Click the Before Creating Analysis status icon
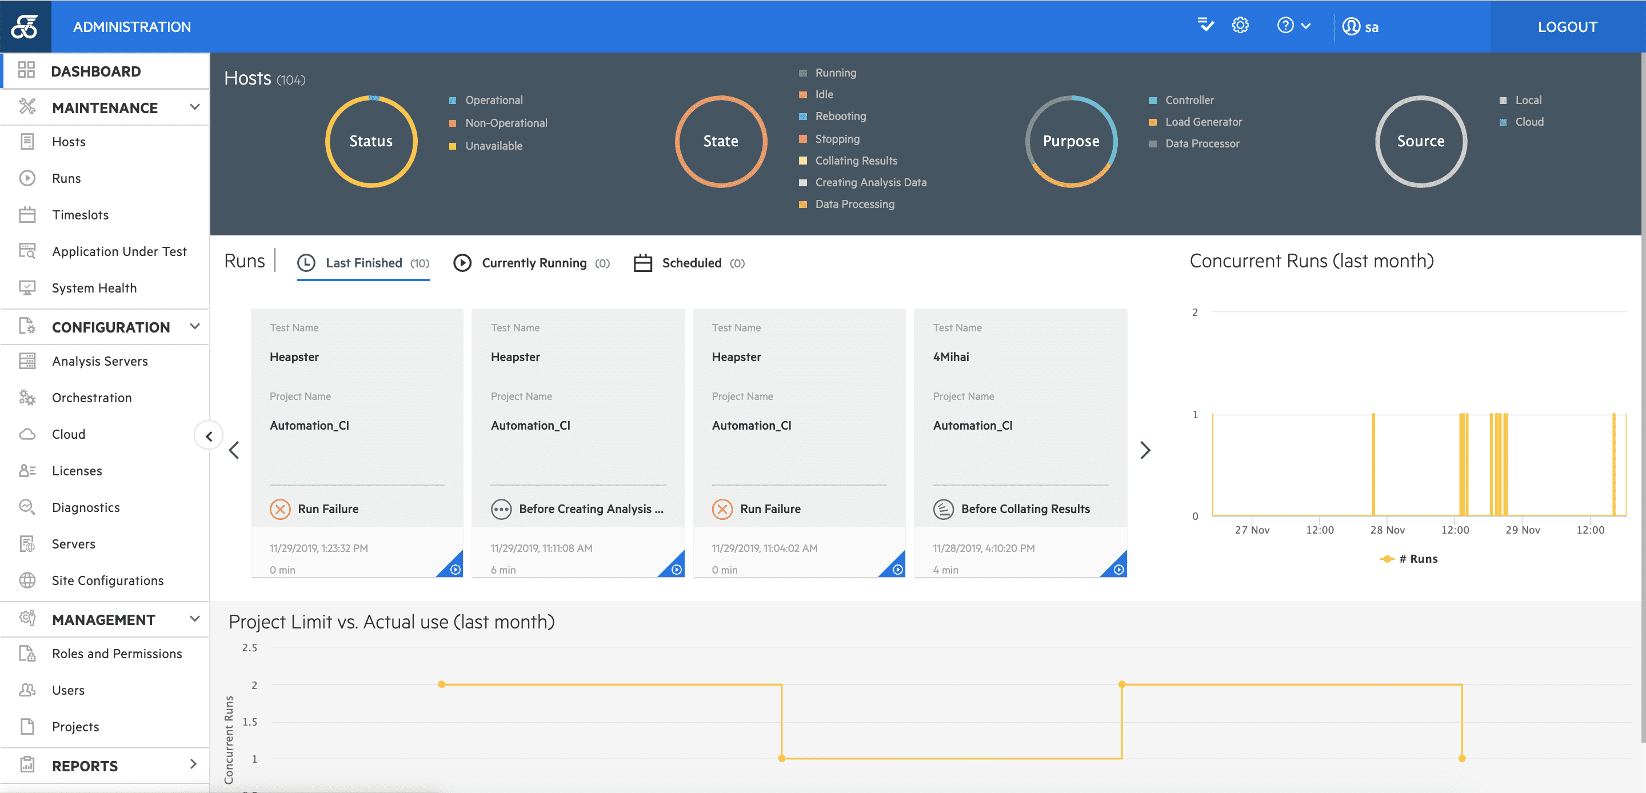Image resolution: width=1646 pixels, height=793 pixels. click(x=502, y=508)
